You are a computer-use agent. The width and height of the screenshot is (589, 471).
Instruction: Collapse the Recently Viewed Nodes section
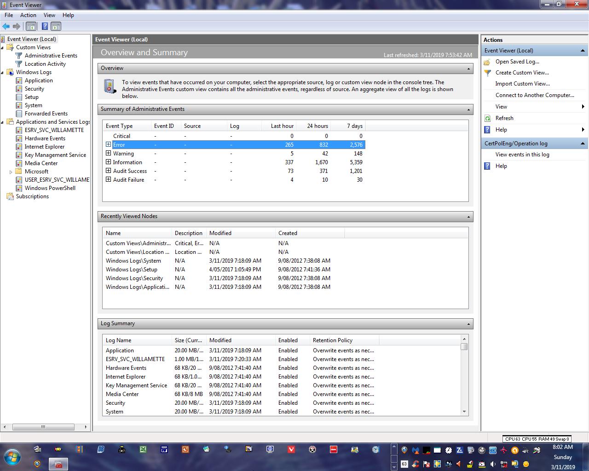(468, 217)
